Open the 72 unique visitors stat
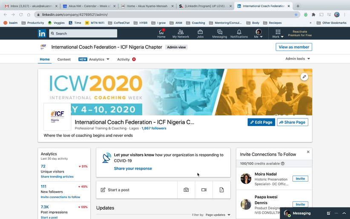350x219 pixels. point(43,166)
